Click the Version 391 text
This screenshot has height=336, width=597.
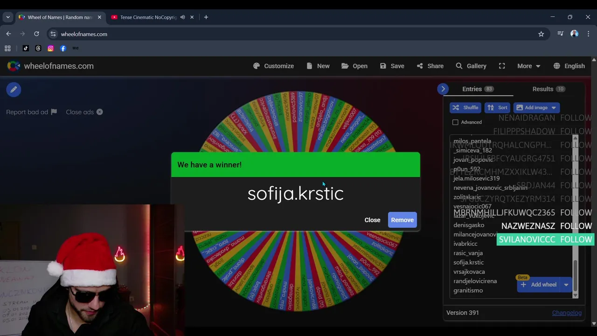tap(462, 313)
